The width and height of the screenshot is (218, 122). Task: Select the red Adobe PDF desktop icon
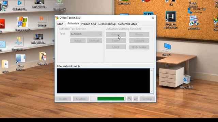pos(2,24)
